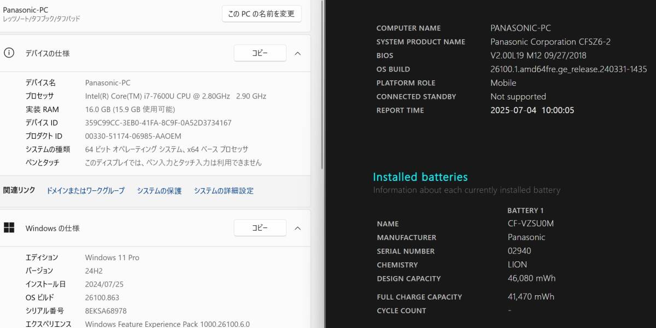Select the ペンとタッチ description text
The width and height of the screenshot is (656, 328).
173,162
